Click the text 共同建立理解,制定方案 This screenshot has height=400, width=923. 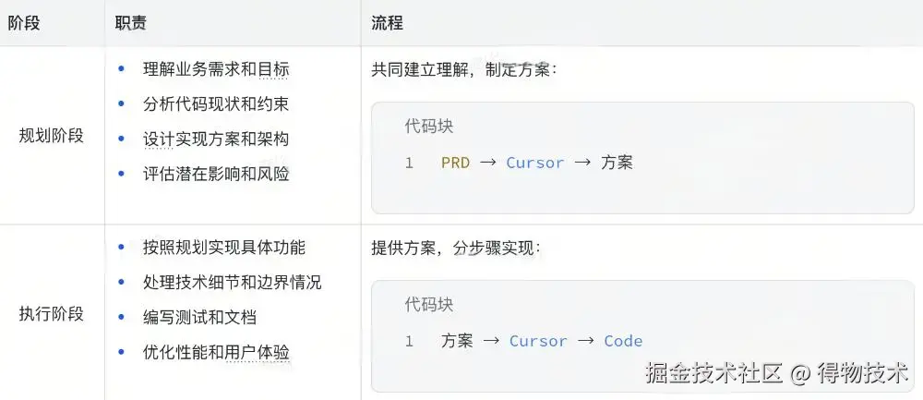click(464, 69)
